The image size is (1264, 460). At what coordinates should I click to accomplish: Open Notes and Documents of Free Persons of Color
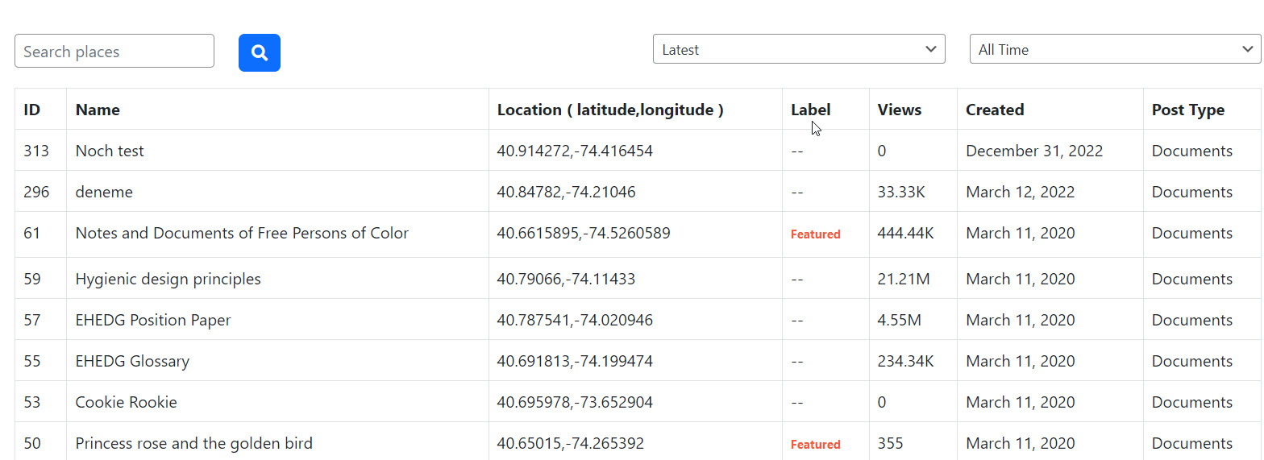point(242,233)
